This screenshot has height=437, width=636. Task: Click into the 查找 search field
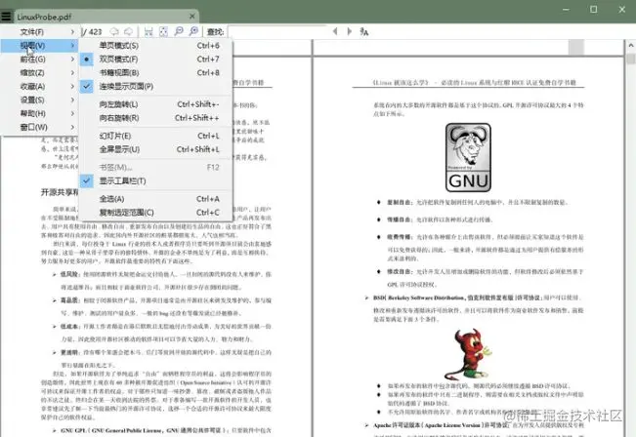(277, 31)
